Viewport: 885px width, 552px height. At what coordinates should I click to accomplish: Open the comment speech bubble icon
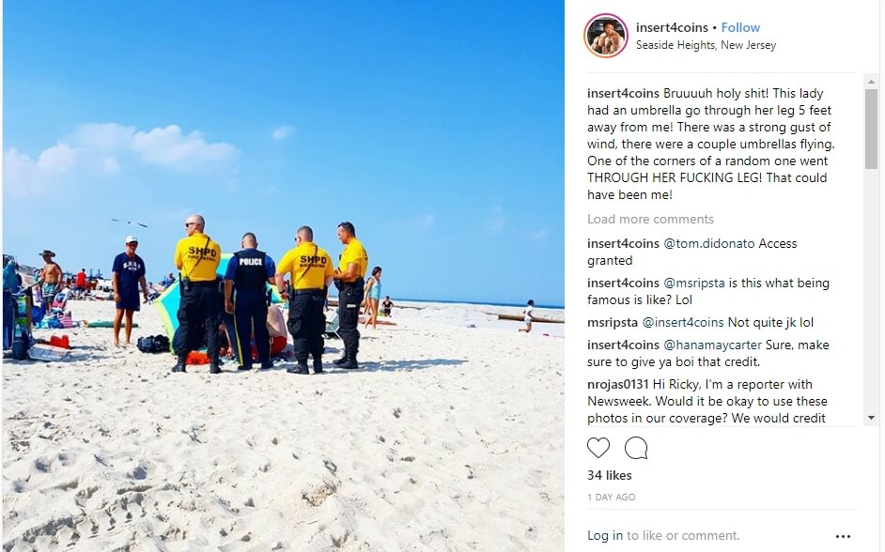click(636, 448)
